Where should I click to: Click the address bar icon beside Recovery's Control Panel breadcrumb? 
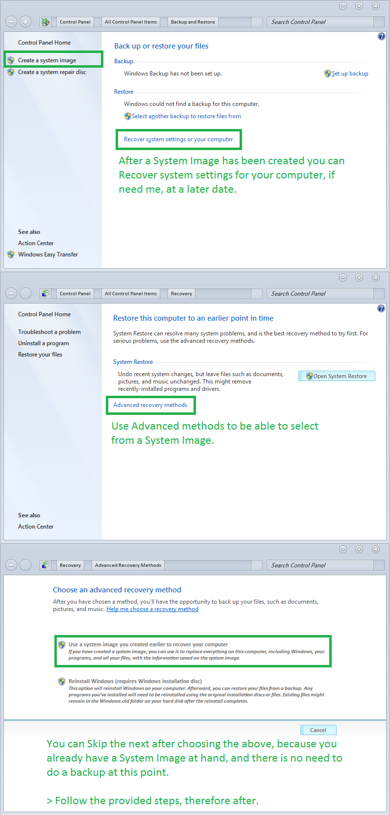[46, 293]
